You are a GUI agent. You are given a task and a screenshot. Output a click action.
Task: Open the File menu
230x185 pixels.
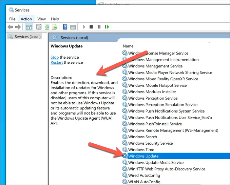(12, 19)
